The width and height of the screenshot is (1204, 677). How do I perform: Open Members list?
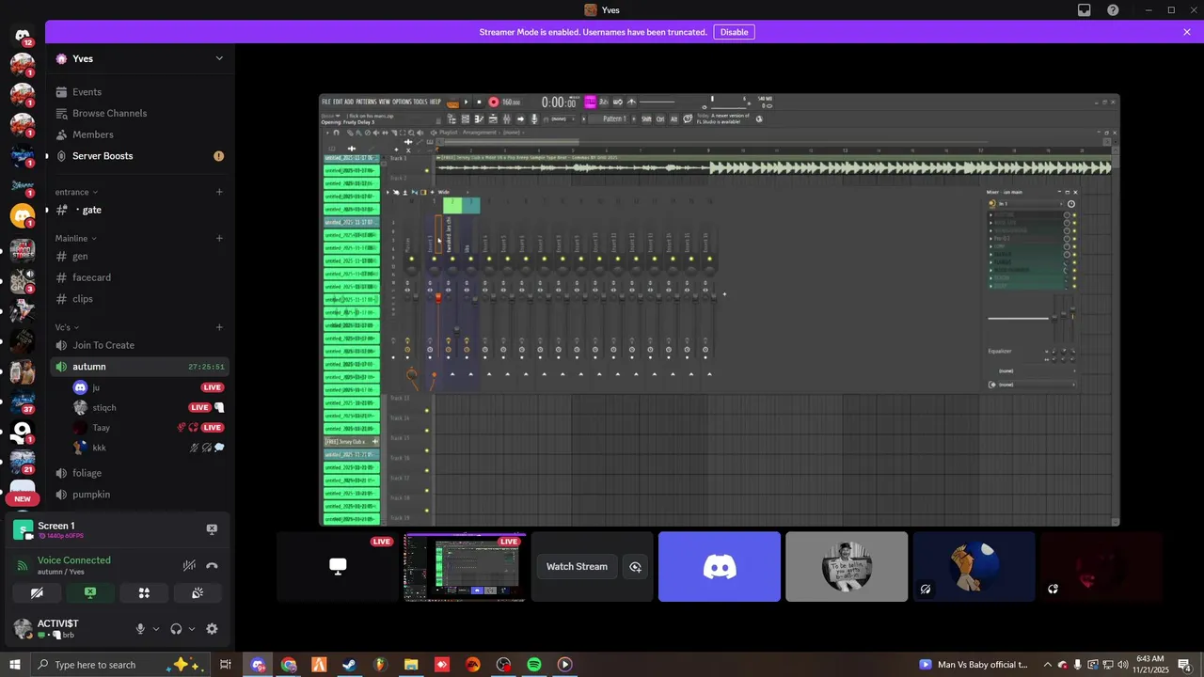tap(139, 134)
